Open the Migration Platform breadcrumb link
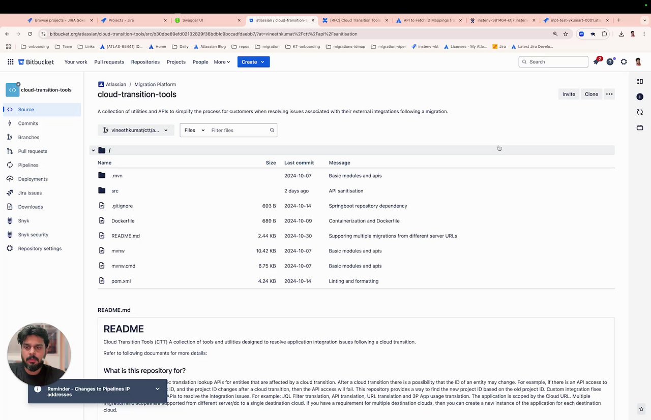 point(155,84)
